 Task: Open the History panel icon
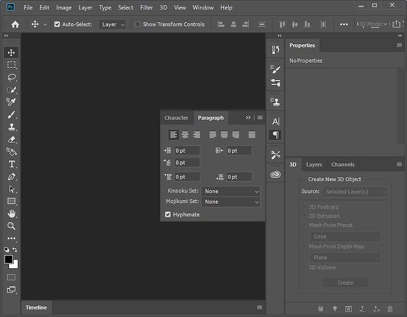click(x=275, y=49)
